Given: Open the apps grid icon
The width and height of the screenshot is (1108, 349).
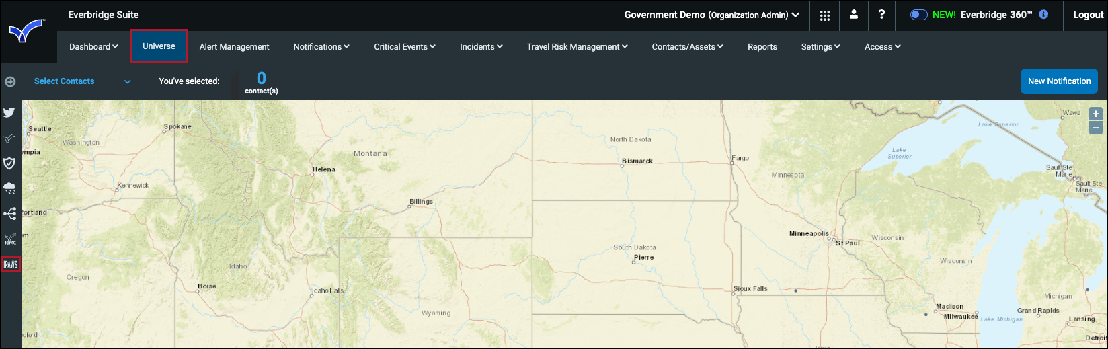Looking at the screenshot, I should click(825, 15).
